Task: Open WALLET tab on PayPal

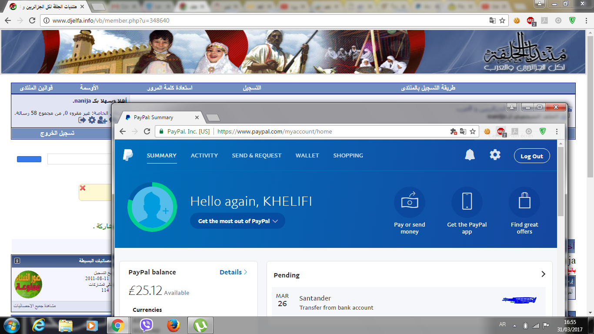Action: (307, 155)
